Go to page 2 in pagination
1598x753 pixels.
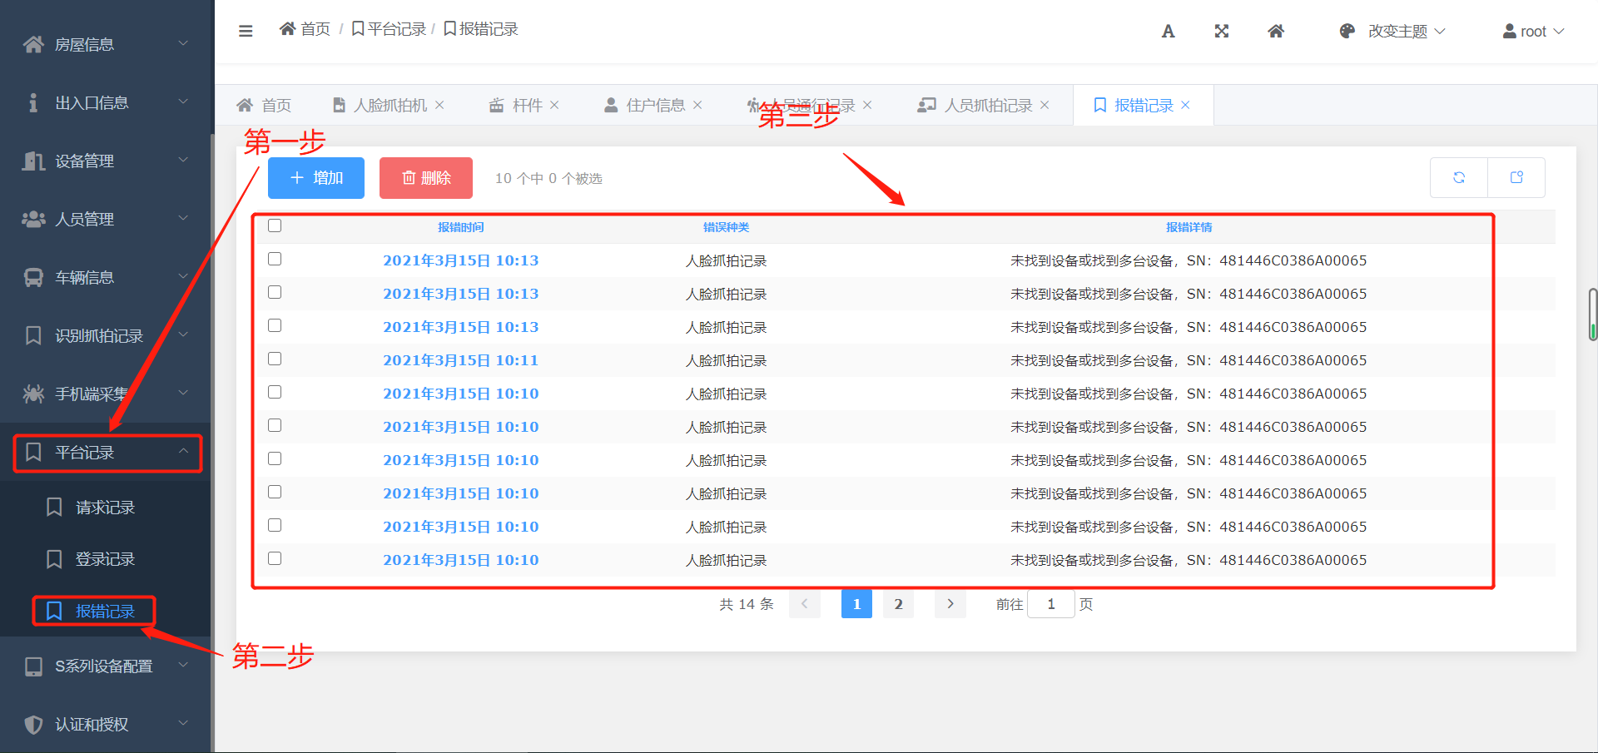pyautogui.click(x=898, y=604)
